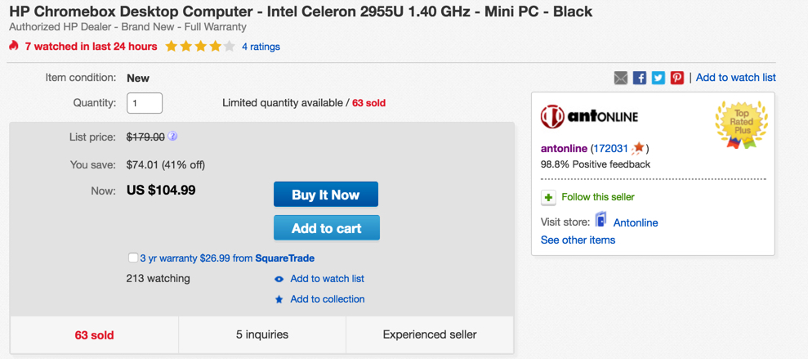
Task: Click Add to watch list beside eye icon
Action: tap(328, 279)
